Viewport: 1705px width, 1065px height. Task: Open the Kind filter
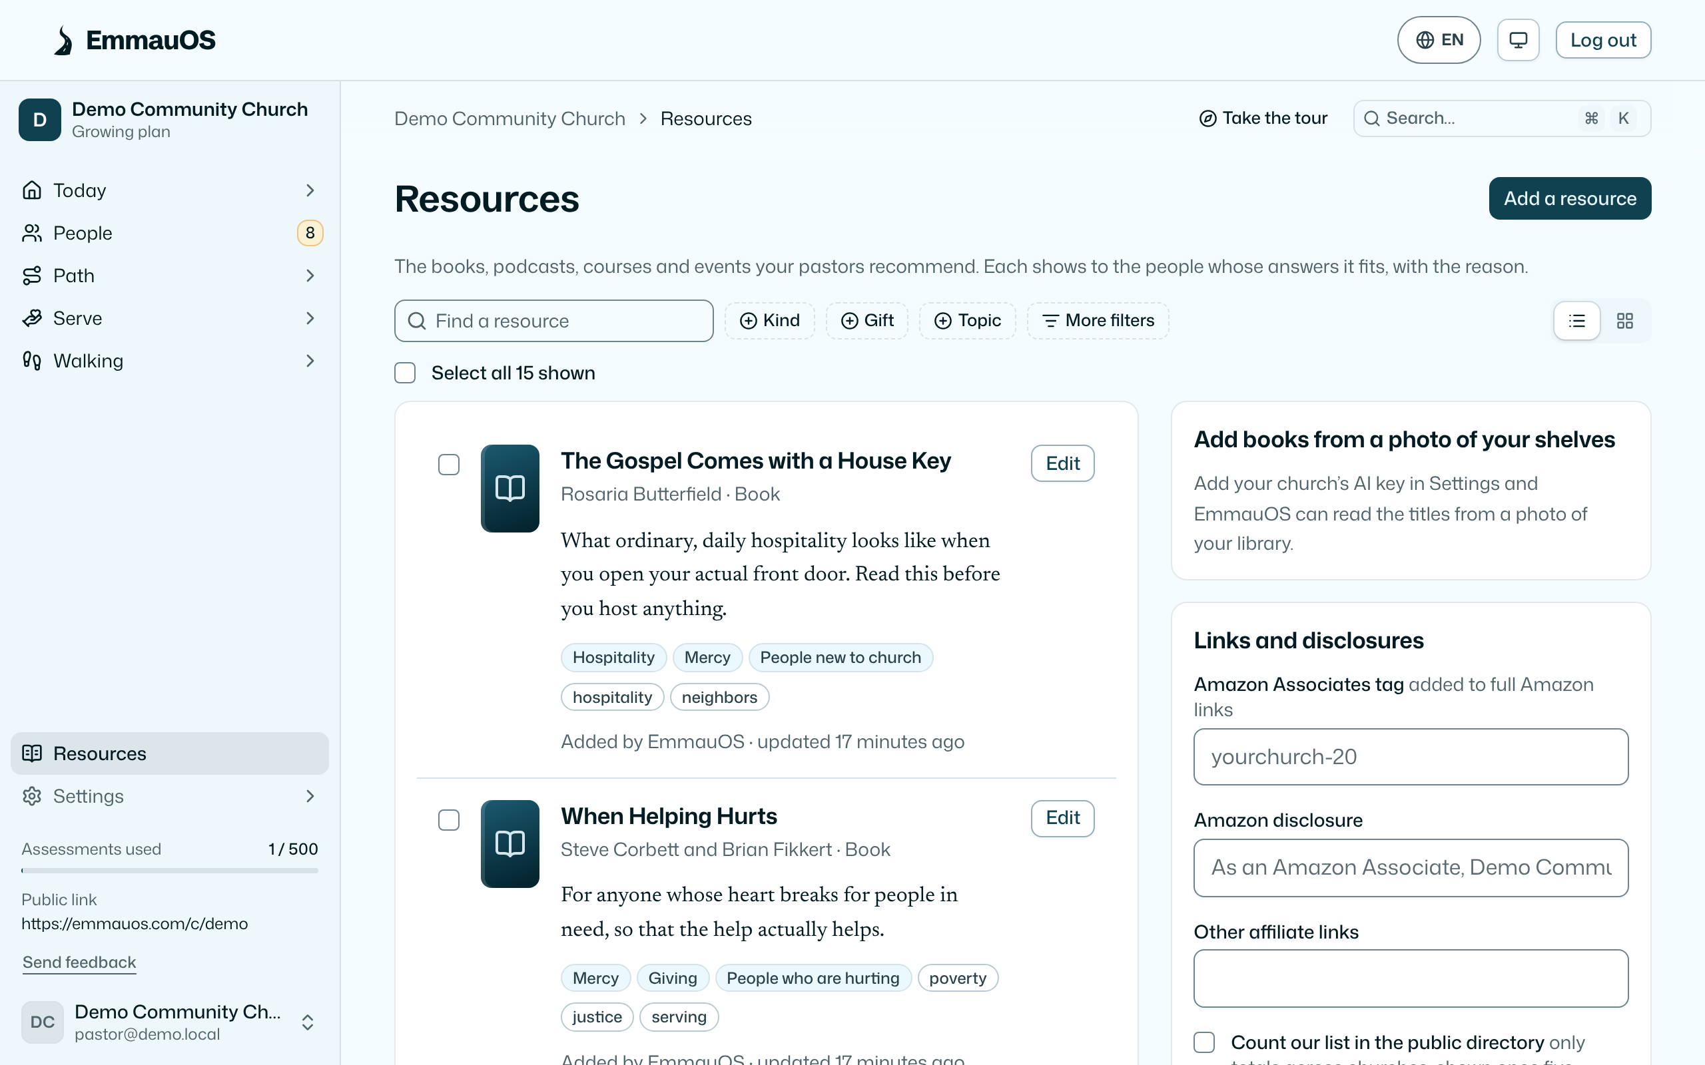click(x=769, y=320)
